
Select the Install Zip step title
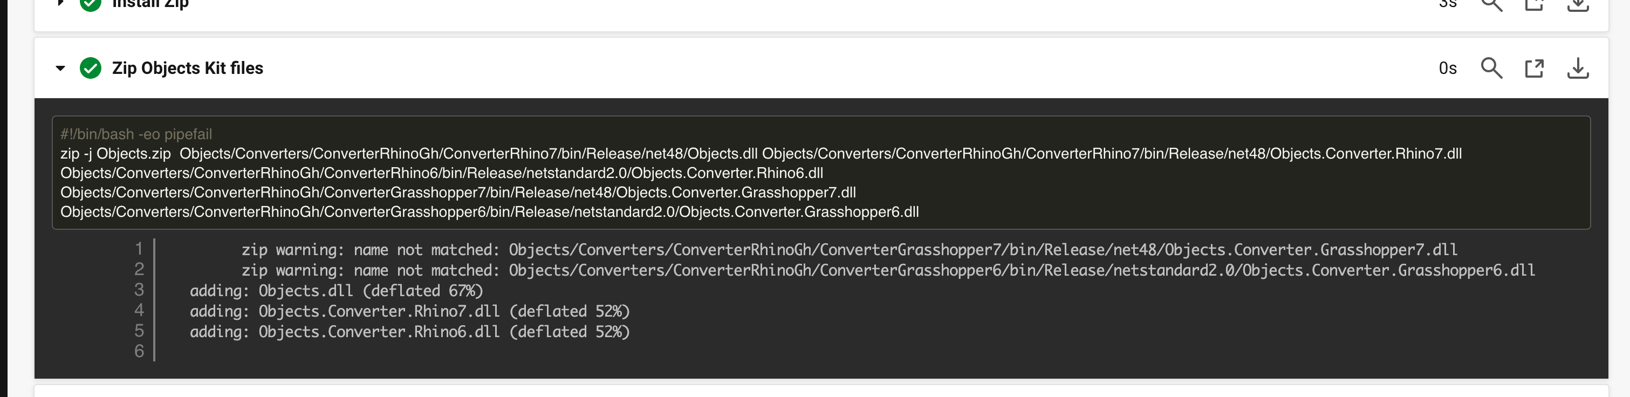[x=150, y=3]
